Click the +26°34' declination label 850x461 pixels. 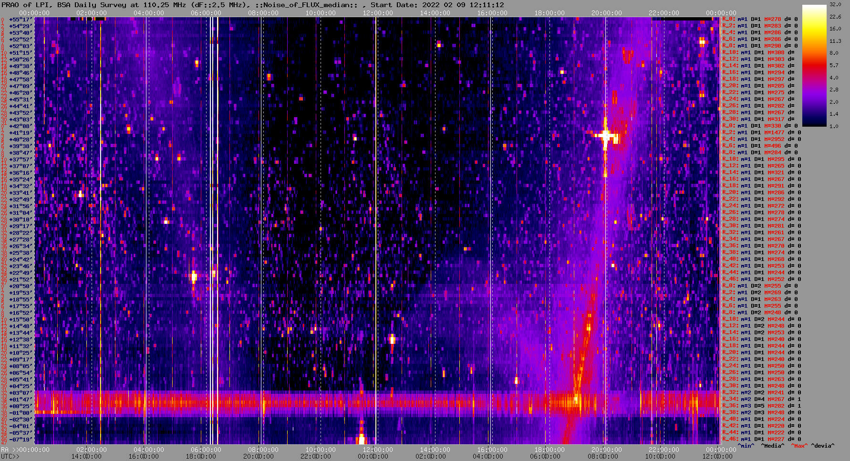tap(21, 246)
